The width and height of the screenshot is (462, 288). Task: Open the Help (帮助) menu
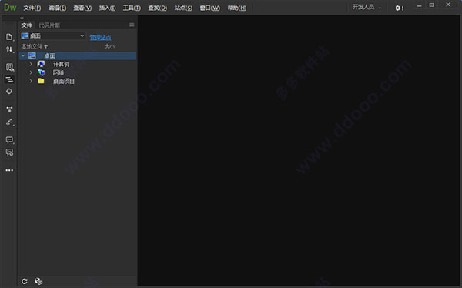coord(237,8)
